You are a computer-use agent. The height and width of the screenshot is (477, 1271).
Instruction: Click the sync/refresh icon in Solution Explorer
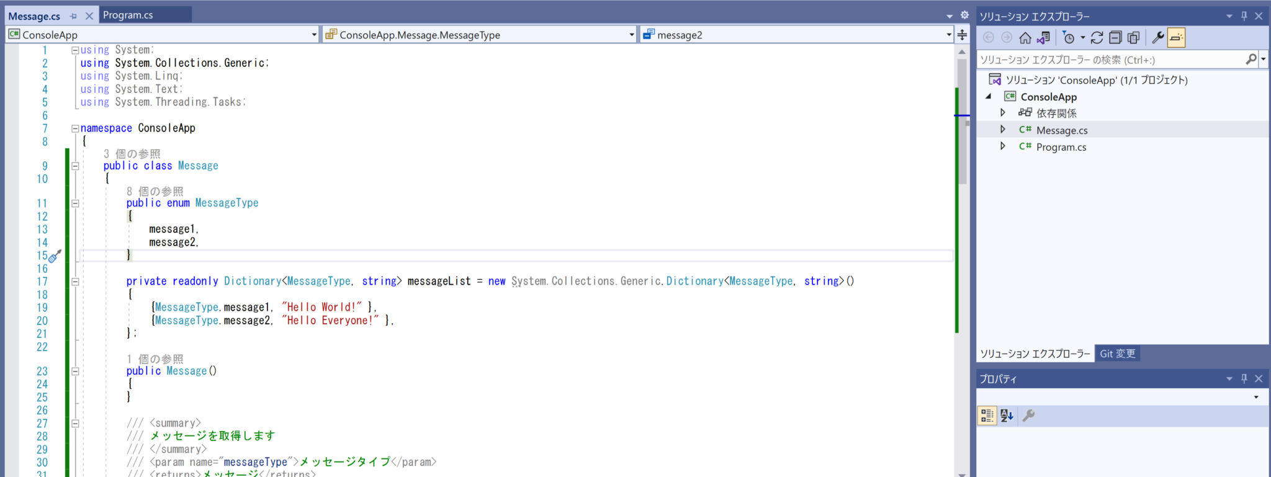coord(1097,38)
